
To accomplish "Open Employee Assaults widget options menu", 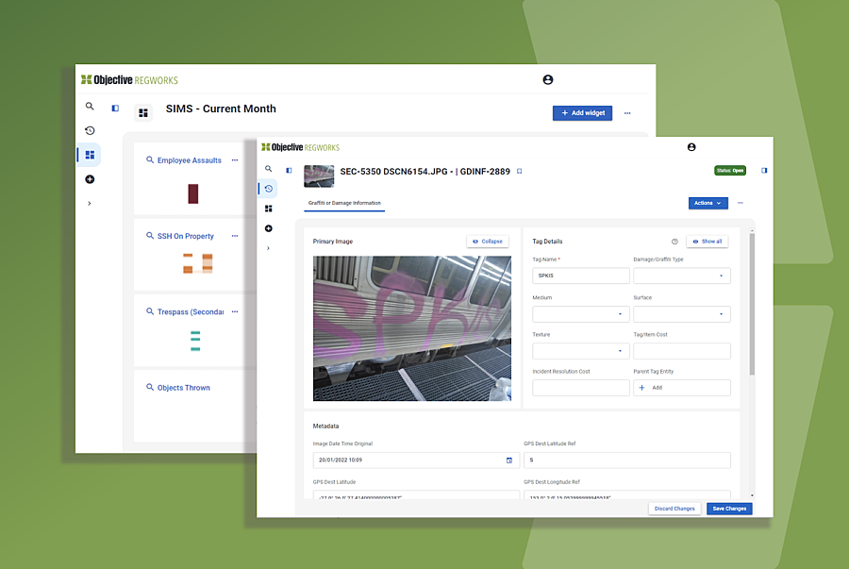I will 235,160.
